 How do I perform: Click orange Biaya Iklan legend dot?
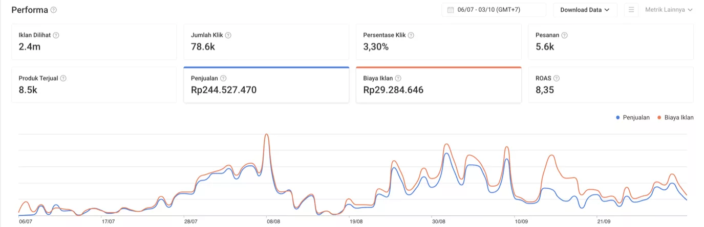click(x=659, y=118)
